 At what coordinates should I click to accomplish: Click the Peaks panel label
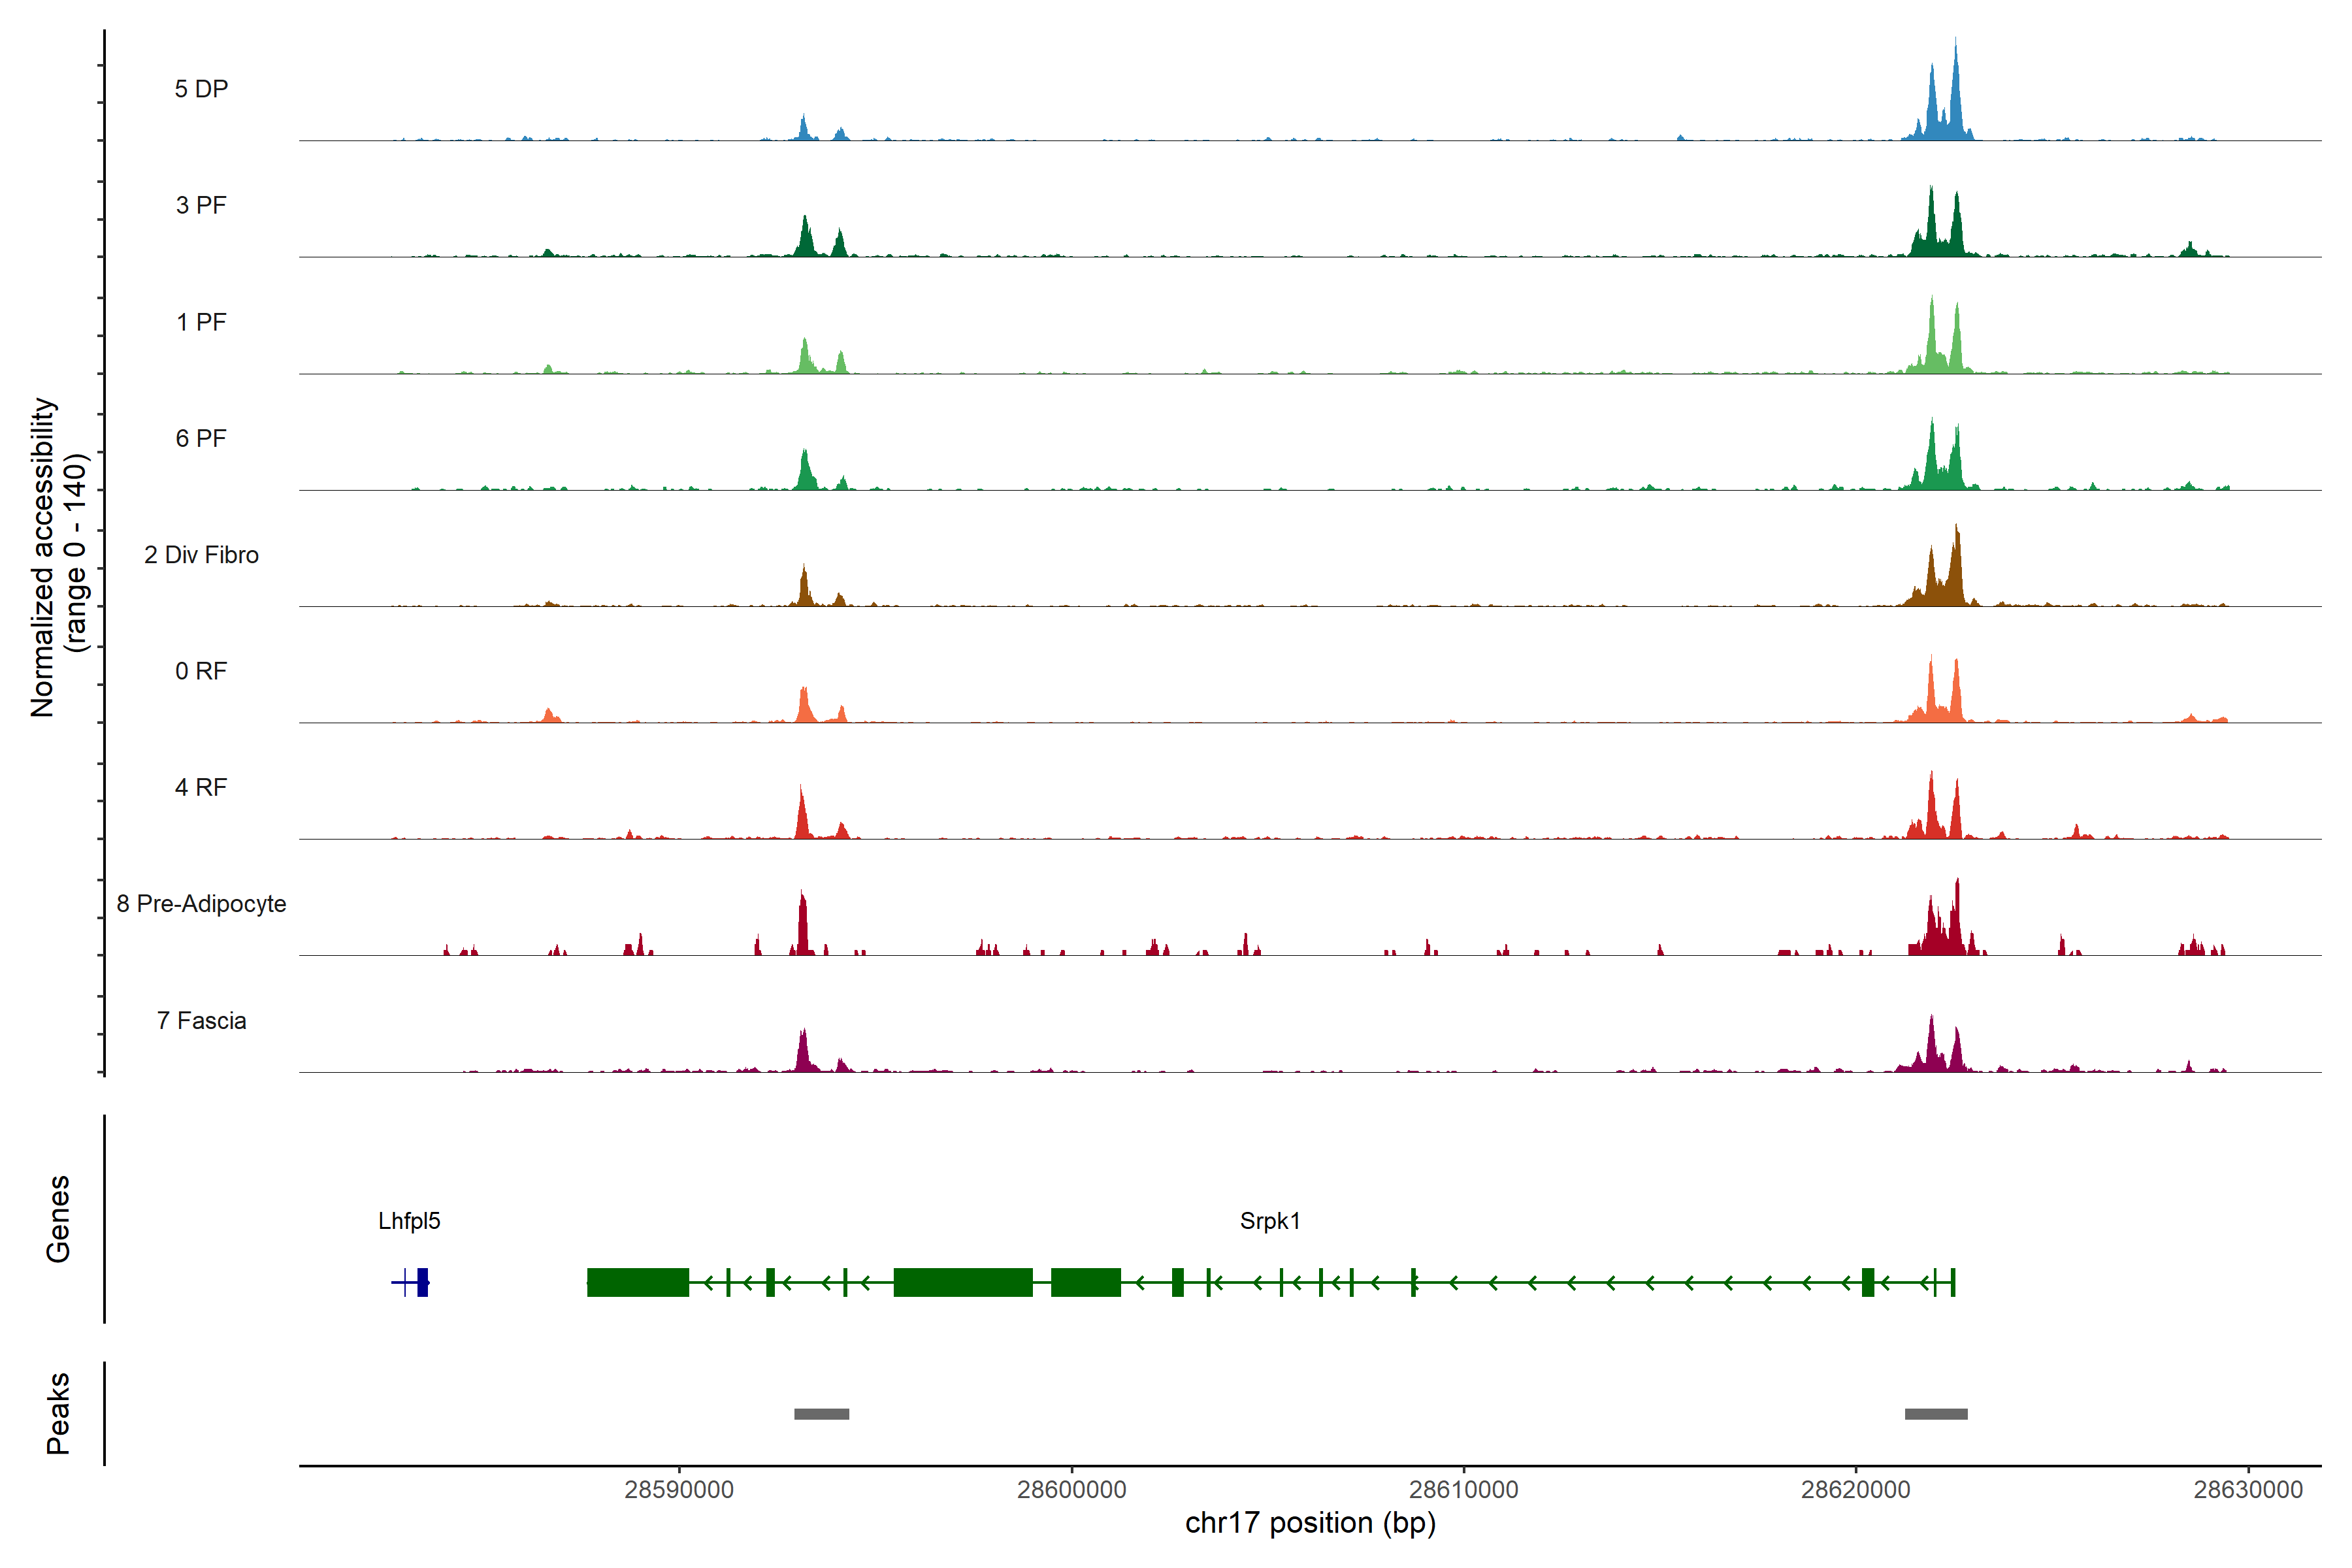coord(58,1413)
